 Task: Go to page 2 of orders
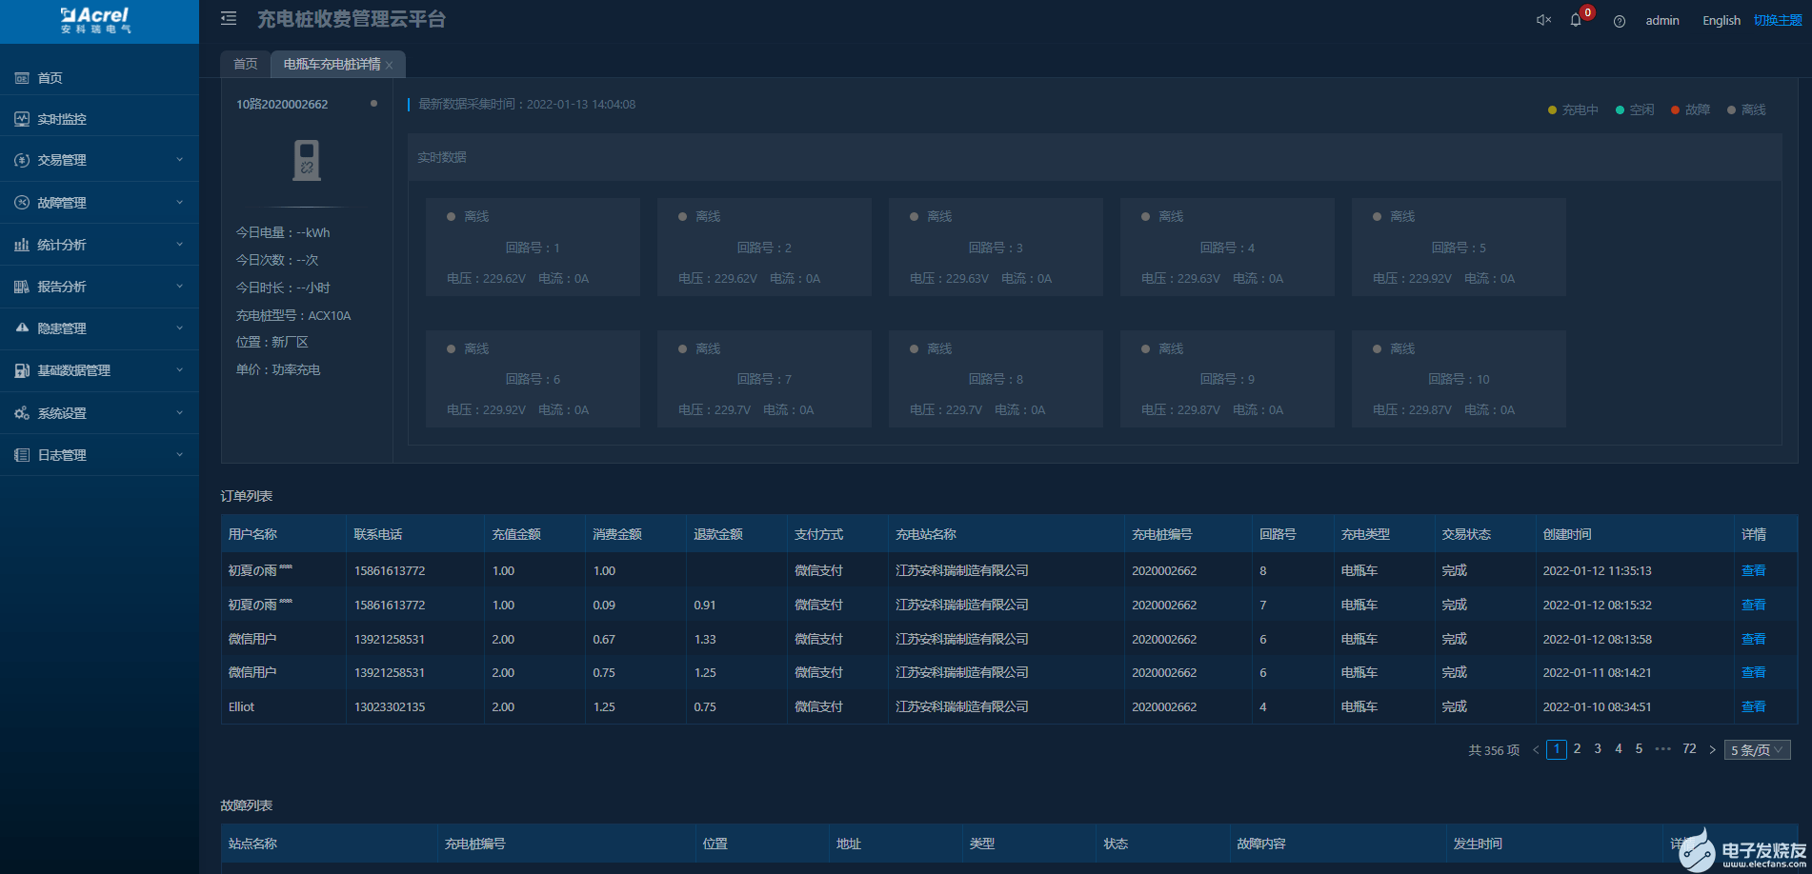1577,749
